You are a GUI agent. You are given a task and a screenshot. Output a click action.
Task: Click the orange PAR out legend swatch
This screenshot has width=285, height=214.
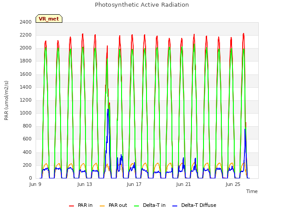(x=102, y=206)
